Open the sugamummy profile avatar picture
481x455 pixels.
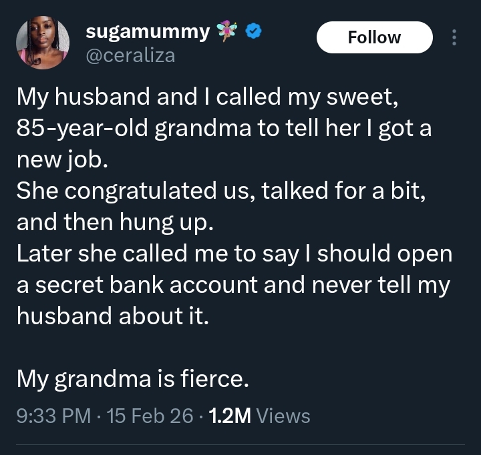(43, 43)
